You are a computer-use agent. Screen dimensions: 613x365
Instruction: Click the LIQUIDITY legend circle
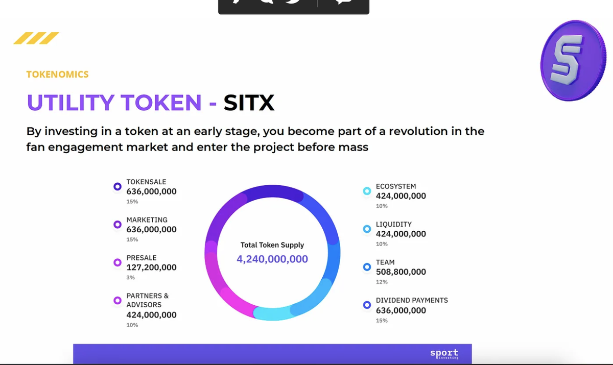[367, 229]
